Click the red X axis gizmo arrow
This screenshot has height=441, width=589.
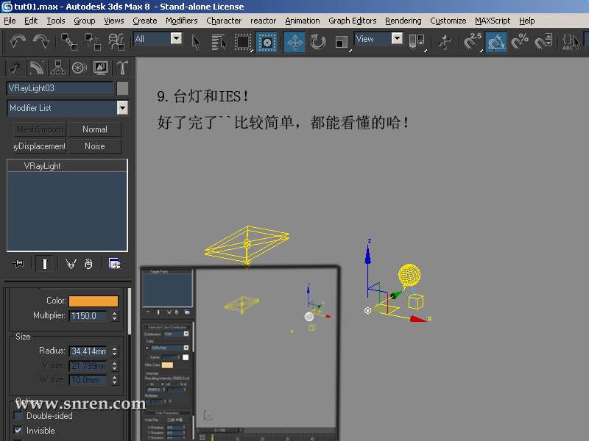[417, 319]
